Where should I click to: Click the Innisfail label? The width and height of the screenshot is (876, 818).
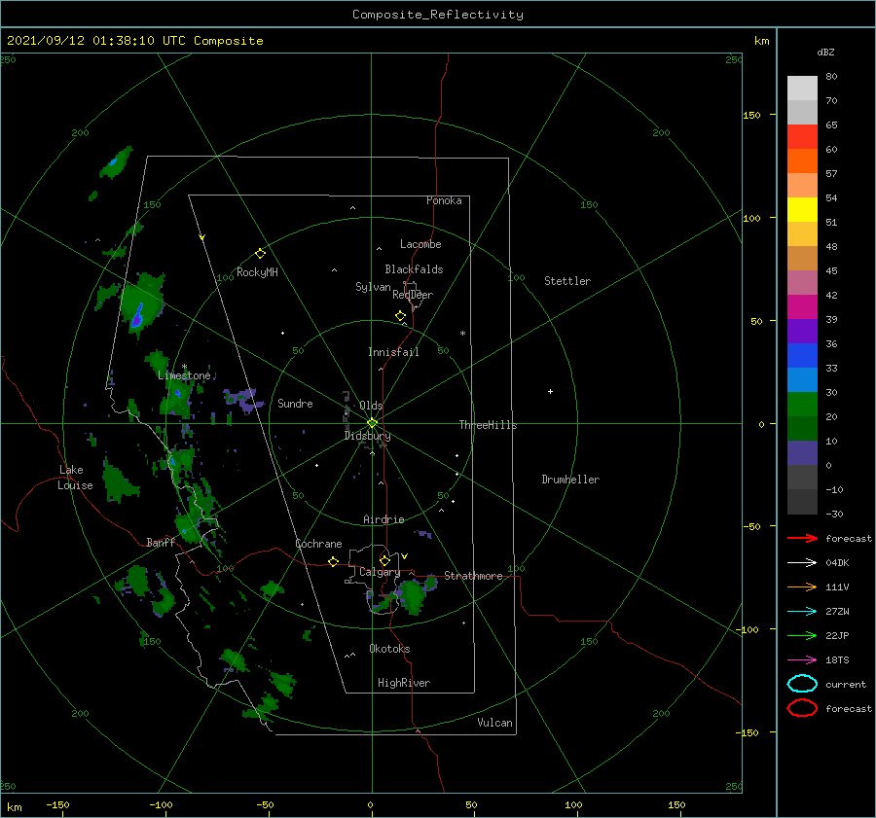[x=393, y=352]
